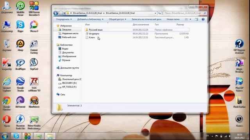Click the Back navigation arrow in Explorer
Screen dimensions: 250x140
tap(55, 13)
